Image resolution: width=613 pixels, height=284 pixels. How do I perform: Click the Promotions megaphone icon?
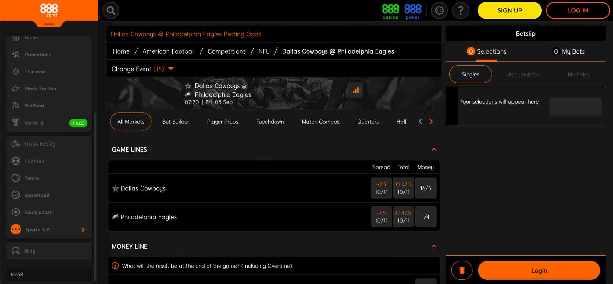coord(16,54)
